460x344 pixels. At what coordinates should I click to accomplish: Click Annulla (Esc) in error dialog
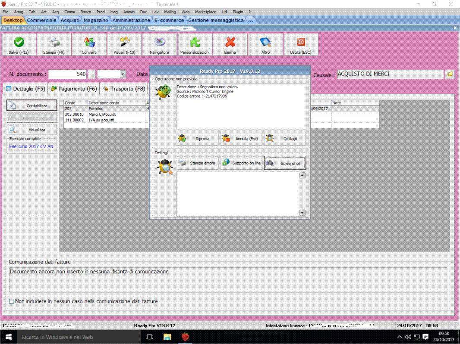tap(241, 139)
